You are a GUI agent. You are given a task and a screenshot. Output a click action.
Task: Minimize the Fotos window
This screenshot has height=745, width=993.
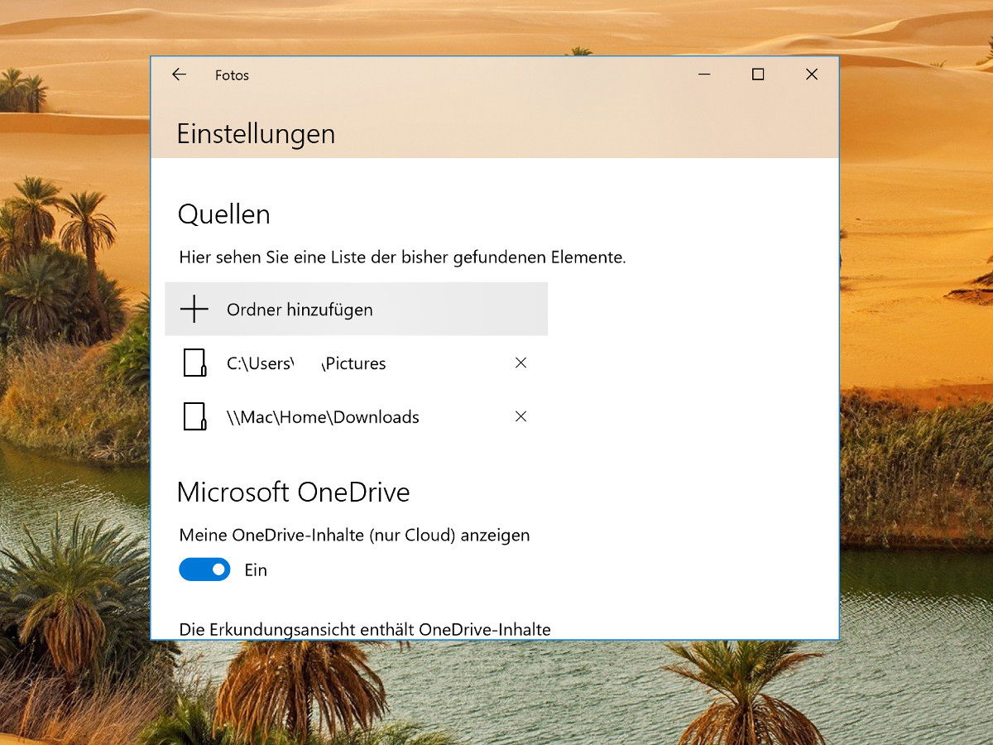click(x=704, y=74)
